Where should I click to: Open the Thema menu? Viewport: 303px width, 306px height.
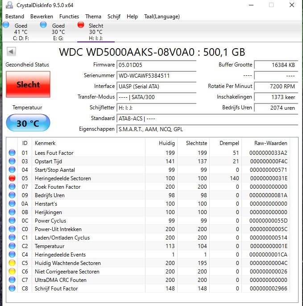pos(93,17)
